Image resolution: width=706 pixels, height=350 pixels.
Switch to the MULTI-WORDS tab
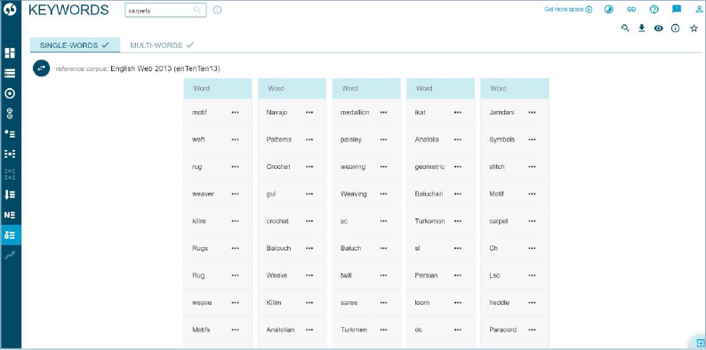tap(161, 45)
